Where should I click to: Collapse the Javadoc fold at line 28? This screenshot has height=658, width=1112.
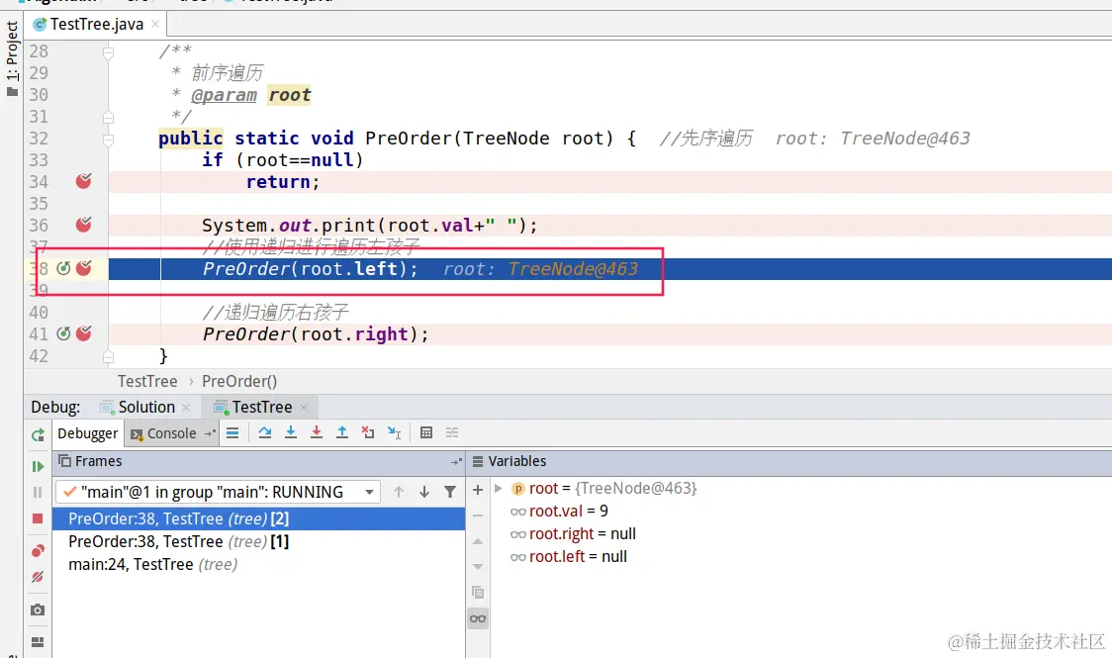click(x=108, y=51)
